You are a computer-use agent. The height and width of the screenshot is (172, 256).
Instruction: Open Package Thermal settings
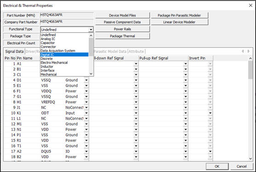[122, 36]
